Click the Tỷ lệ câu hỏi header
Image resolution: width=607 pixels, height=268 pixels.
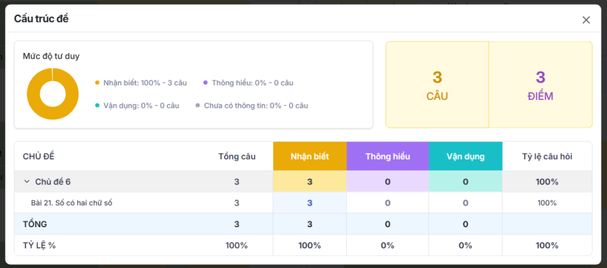(547, 157)
